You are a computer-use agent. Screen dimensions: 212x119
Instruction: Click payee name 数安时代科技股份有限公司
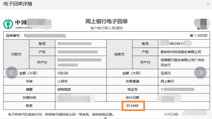[181, 52]
